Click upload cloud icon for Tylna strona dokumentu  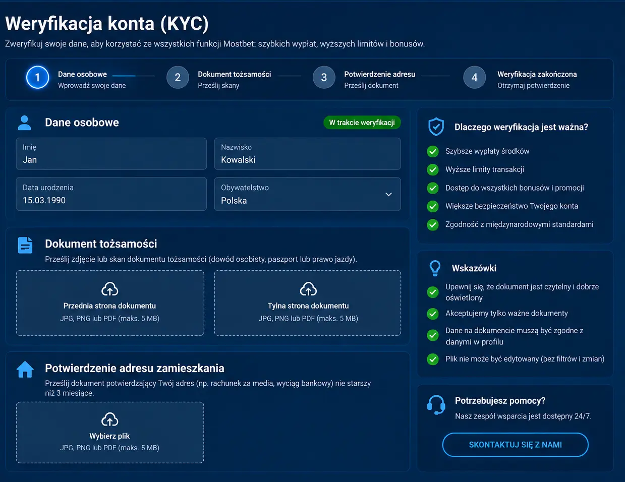[308, 289]
